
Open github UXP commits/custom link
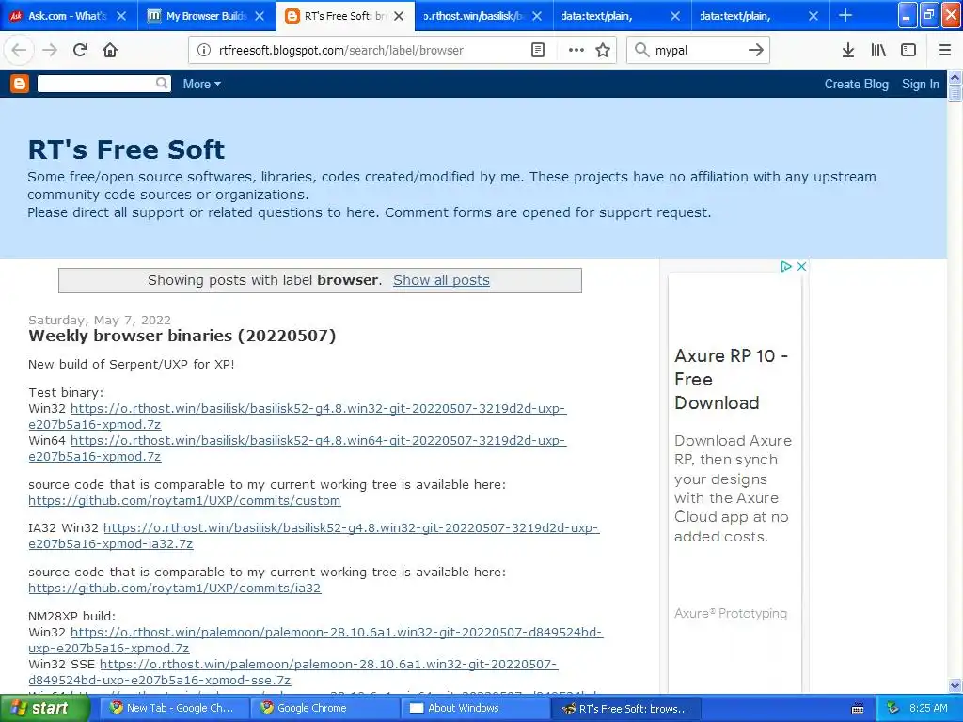[184, 501]
